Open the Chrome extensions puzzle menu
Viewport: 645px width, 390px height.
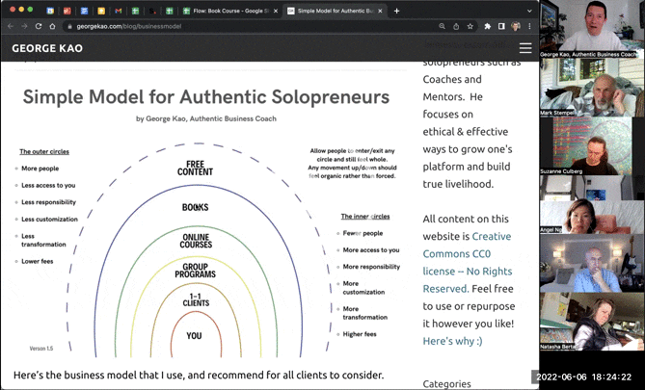coord(488,26)
